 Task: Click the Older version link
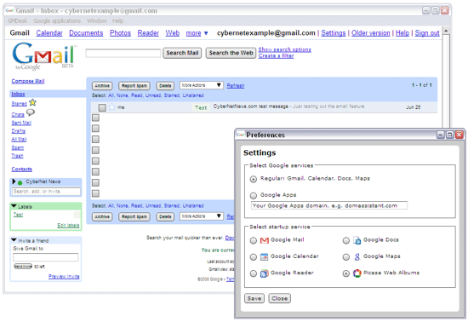coord(370,33)
